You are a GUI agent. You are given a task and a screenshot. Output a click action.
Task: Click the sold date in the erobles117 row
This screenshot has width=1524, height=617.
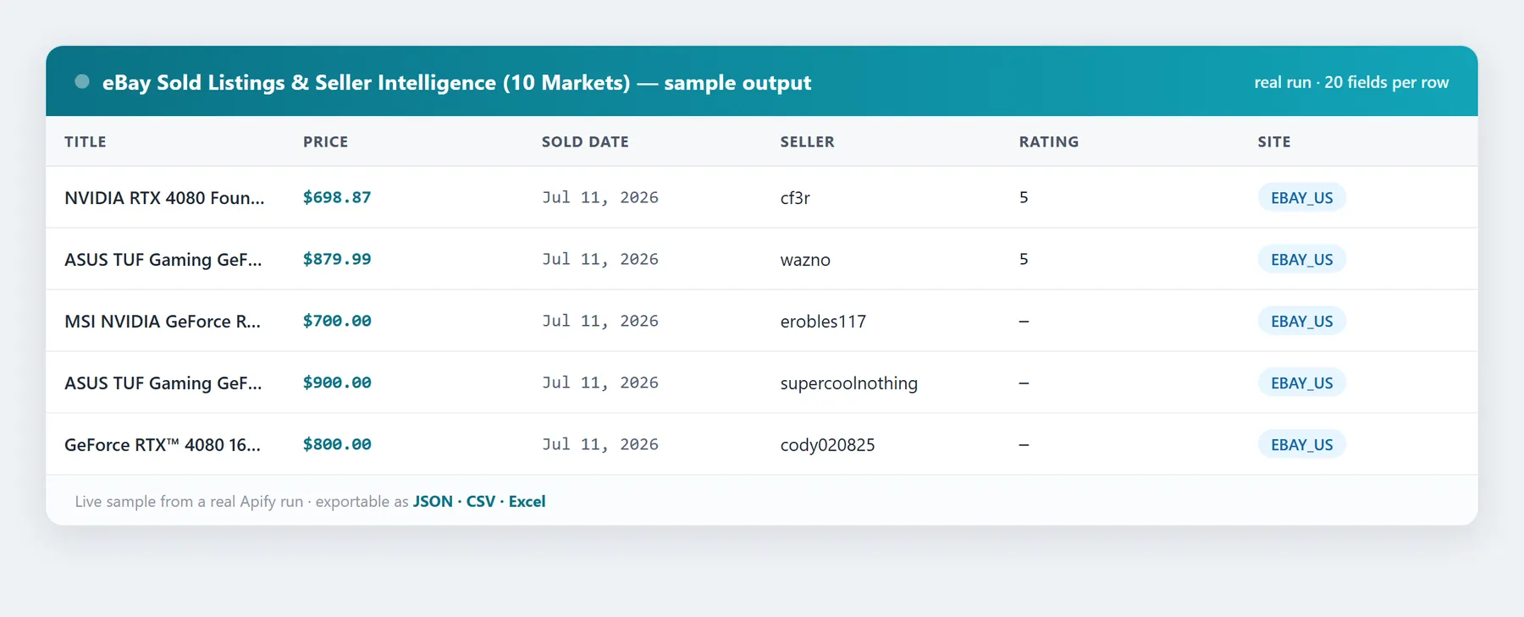pos(600,321)
